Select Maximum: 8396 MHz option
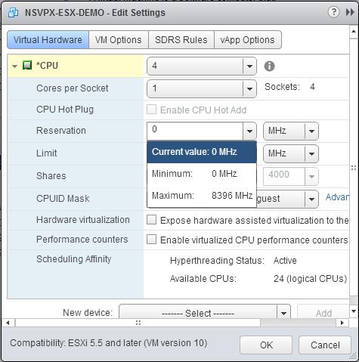Screen dimensions: 359x362 click(x=202, y=196)
